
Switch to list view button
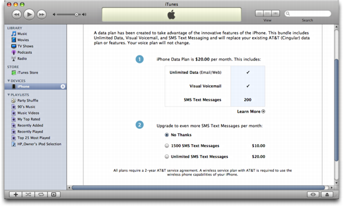point(259,13)
